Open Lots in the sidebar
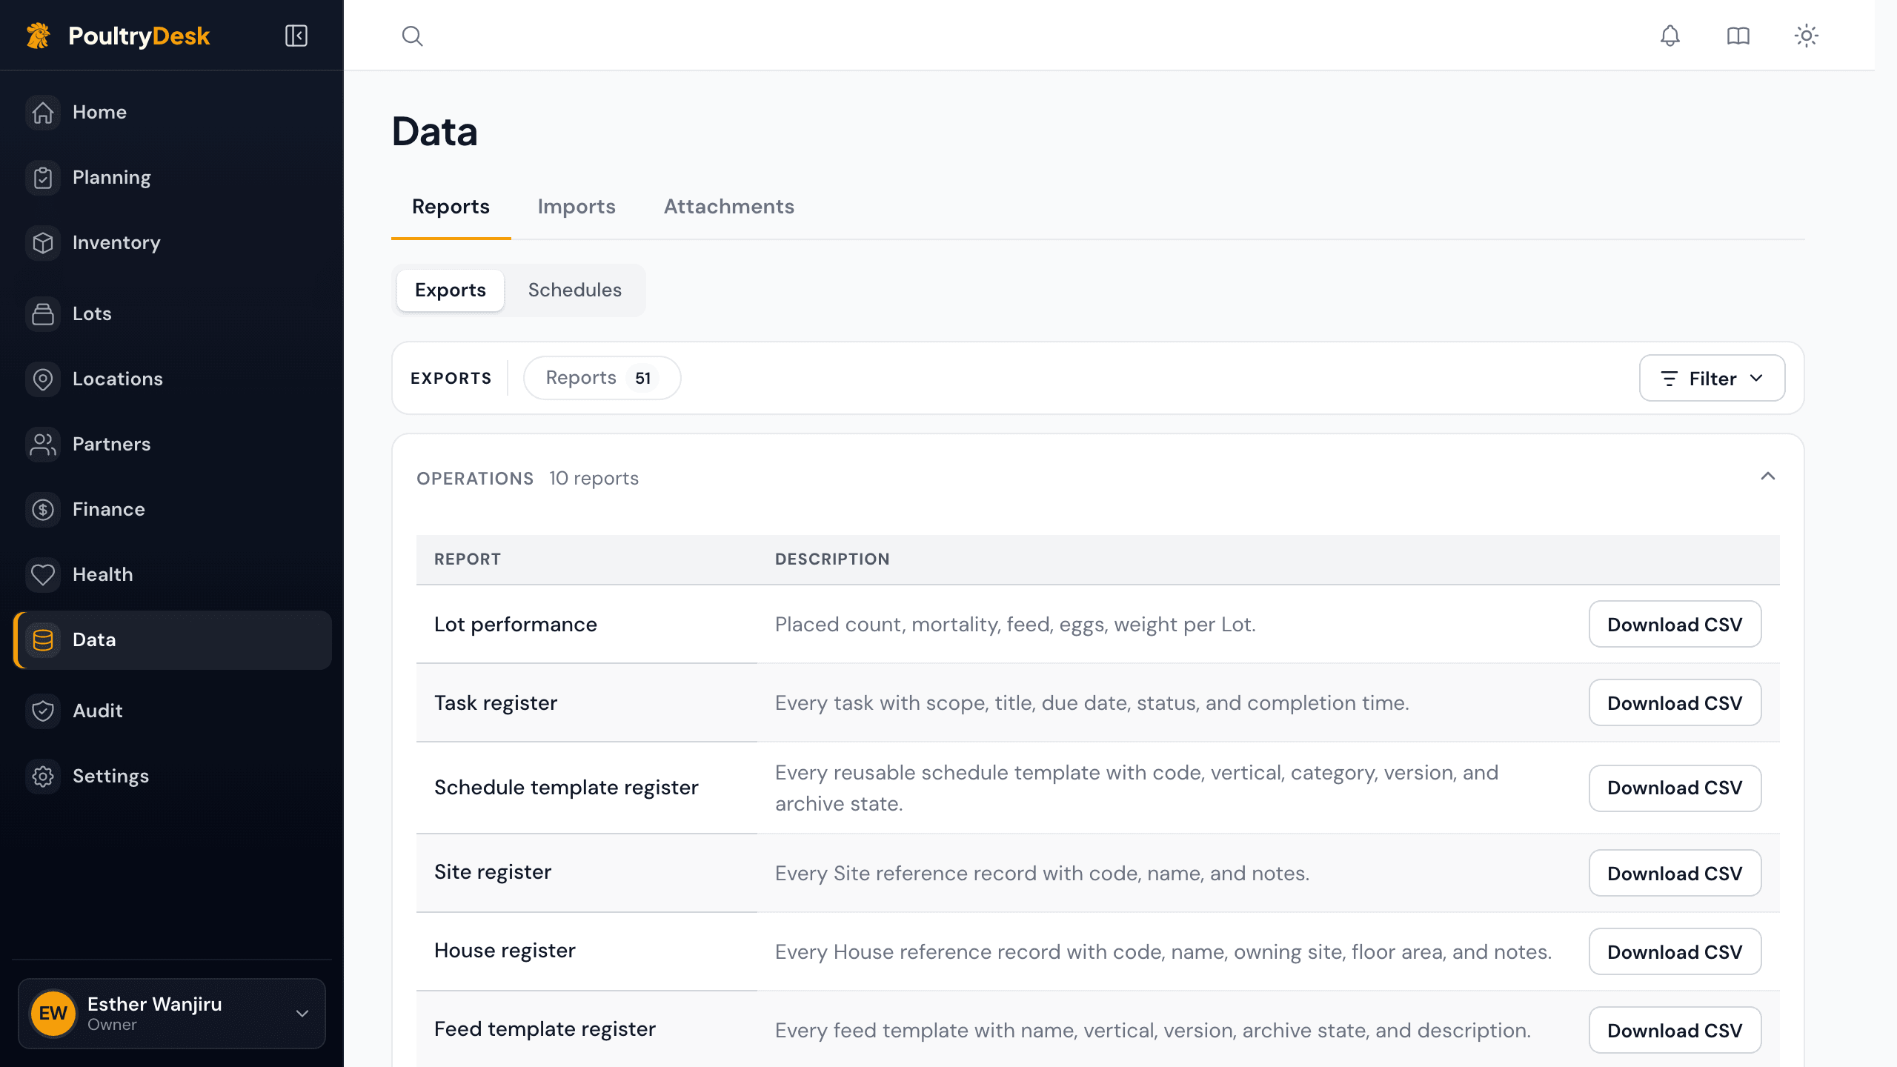This screenshot has height=1067, width=1897. click(x=172, y=314)
